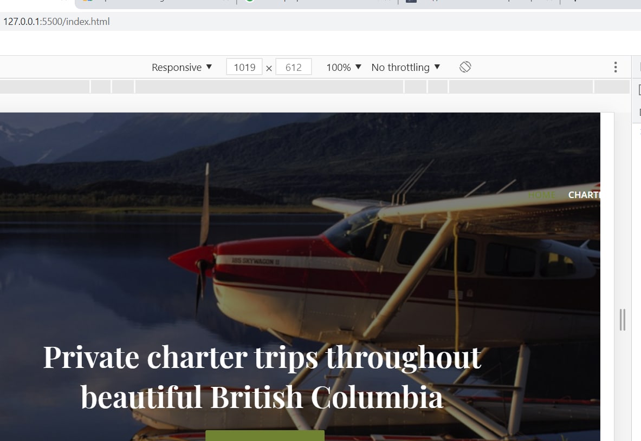Expand the 100% zoom dropdown
641x441 pixels.
point(344,67)
